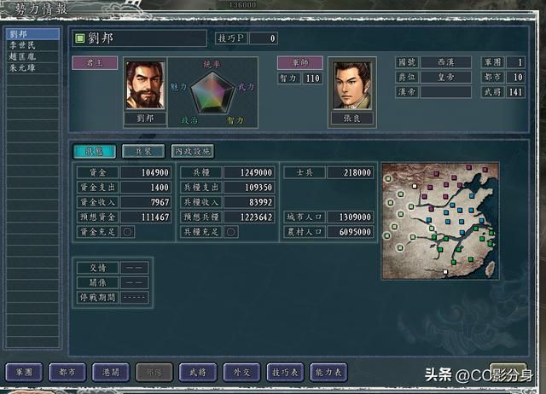The width and height of the screenshot is (546, 394).
Task: Click the 統率 label on the radar chart
Action: (212, 65)
